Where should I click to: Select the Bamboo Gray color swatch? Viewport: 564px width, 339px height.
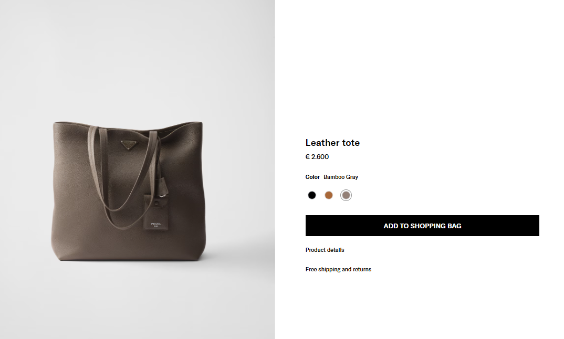coord(346,195)
